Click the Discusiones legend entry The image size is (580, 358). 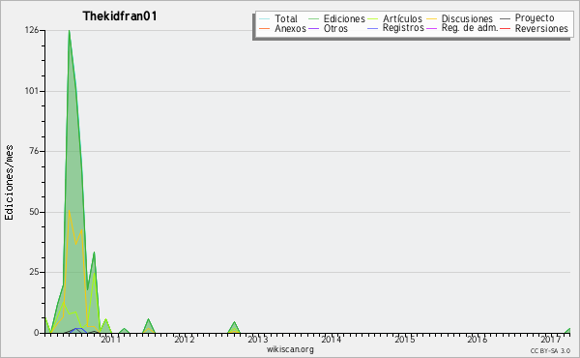(467, 18)
